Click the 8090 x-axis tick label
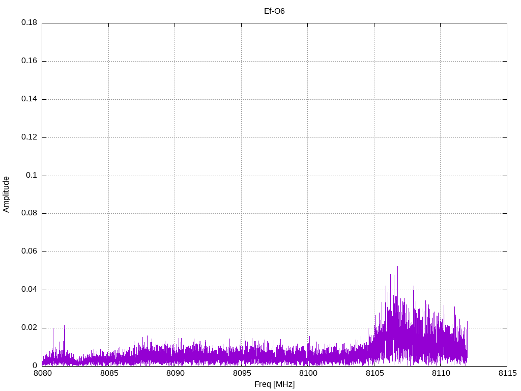The height and width of the screenshot is (391, 521). [x=175, y=374]
